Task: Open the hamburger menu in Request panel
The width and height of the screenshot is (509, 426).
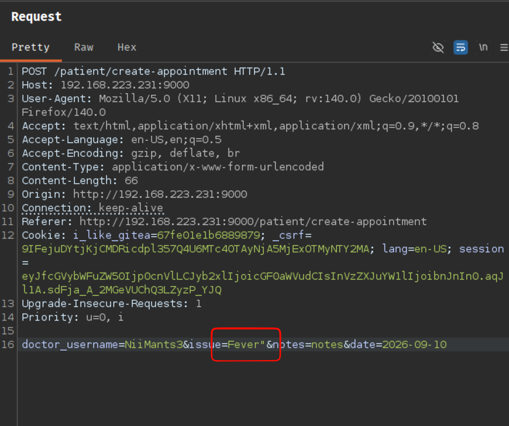Action: 504,47
